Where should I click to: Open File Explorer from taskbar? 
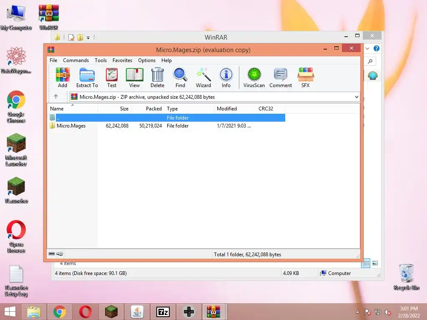33,312
